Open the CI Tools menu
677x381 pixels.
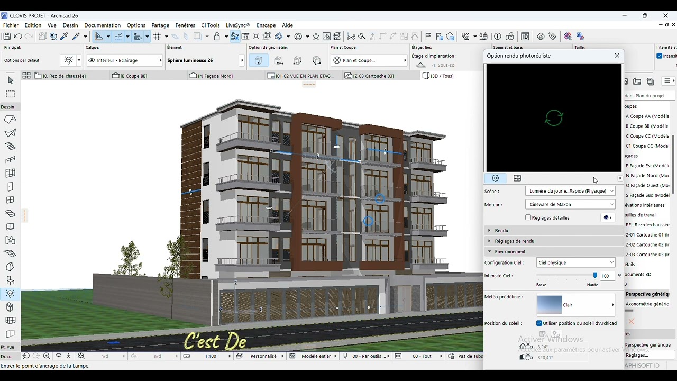(x=210, y=25)
